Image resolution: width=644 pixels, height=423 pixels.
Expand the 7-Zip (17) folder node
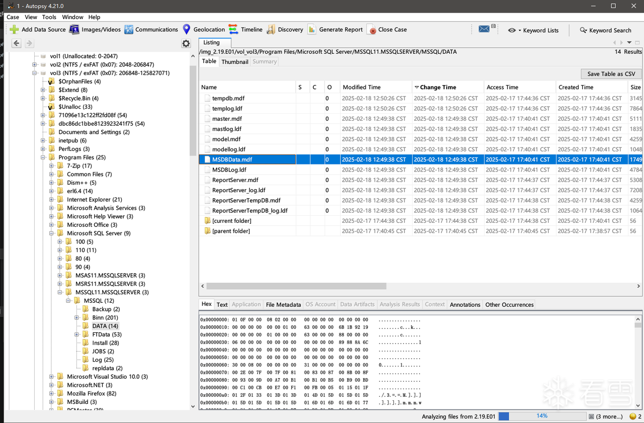click(x=52, y=166)
